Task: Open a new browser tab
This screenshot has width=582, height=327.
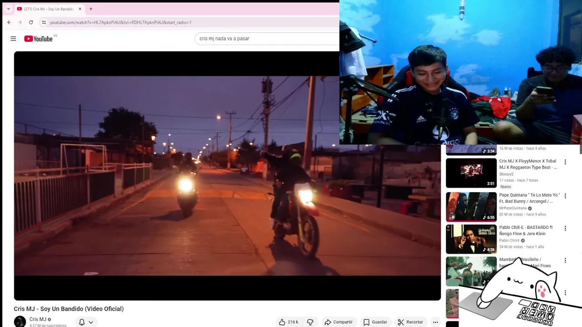Action: 90,9
